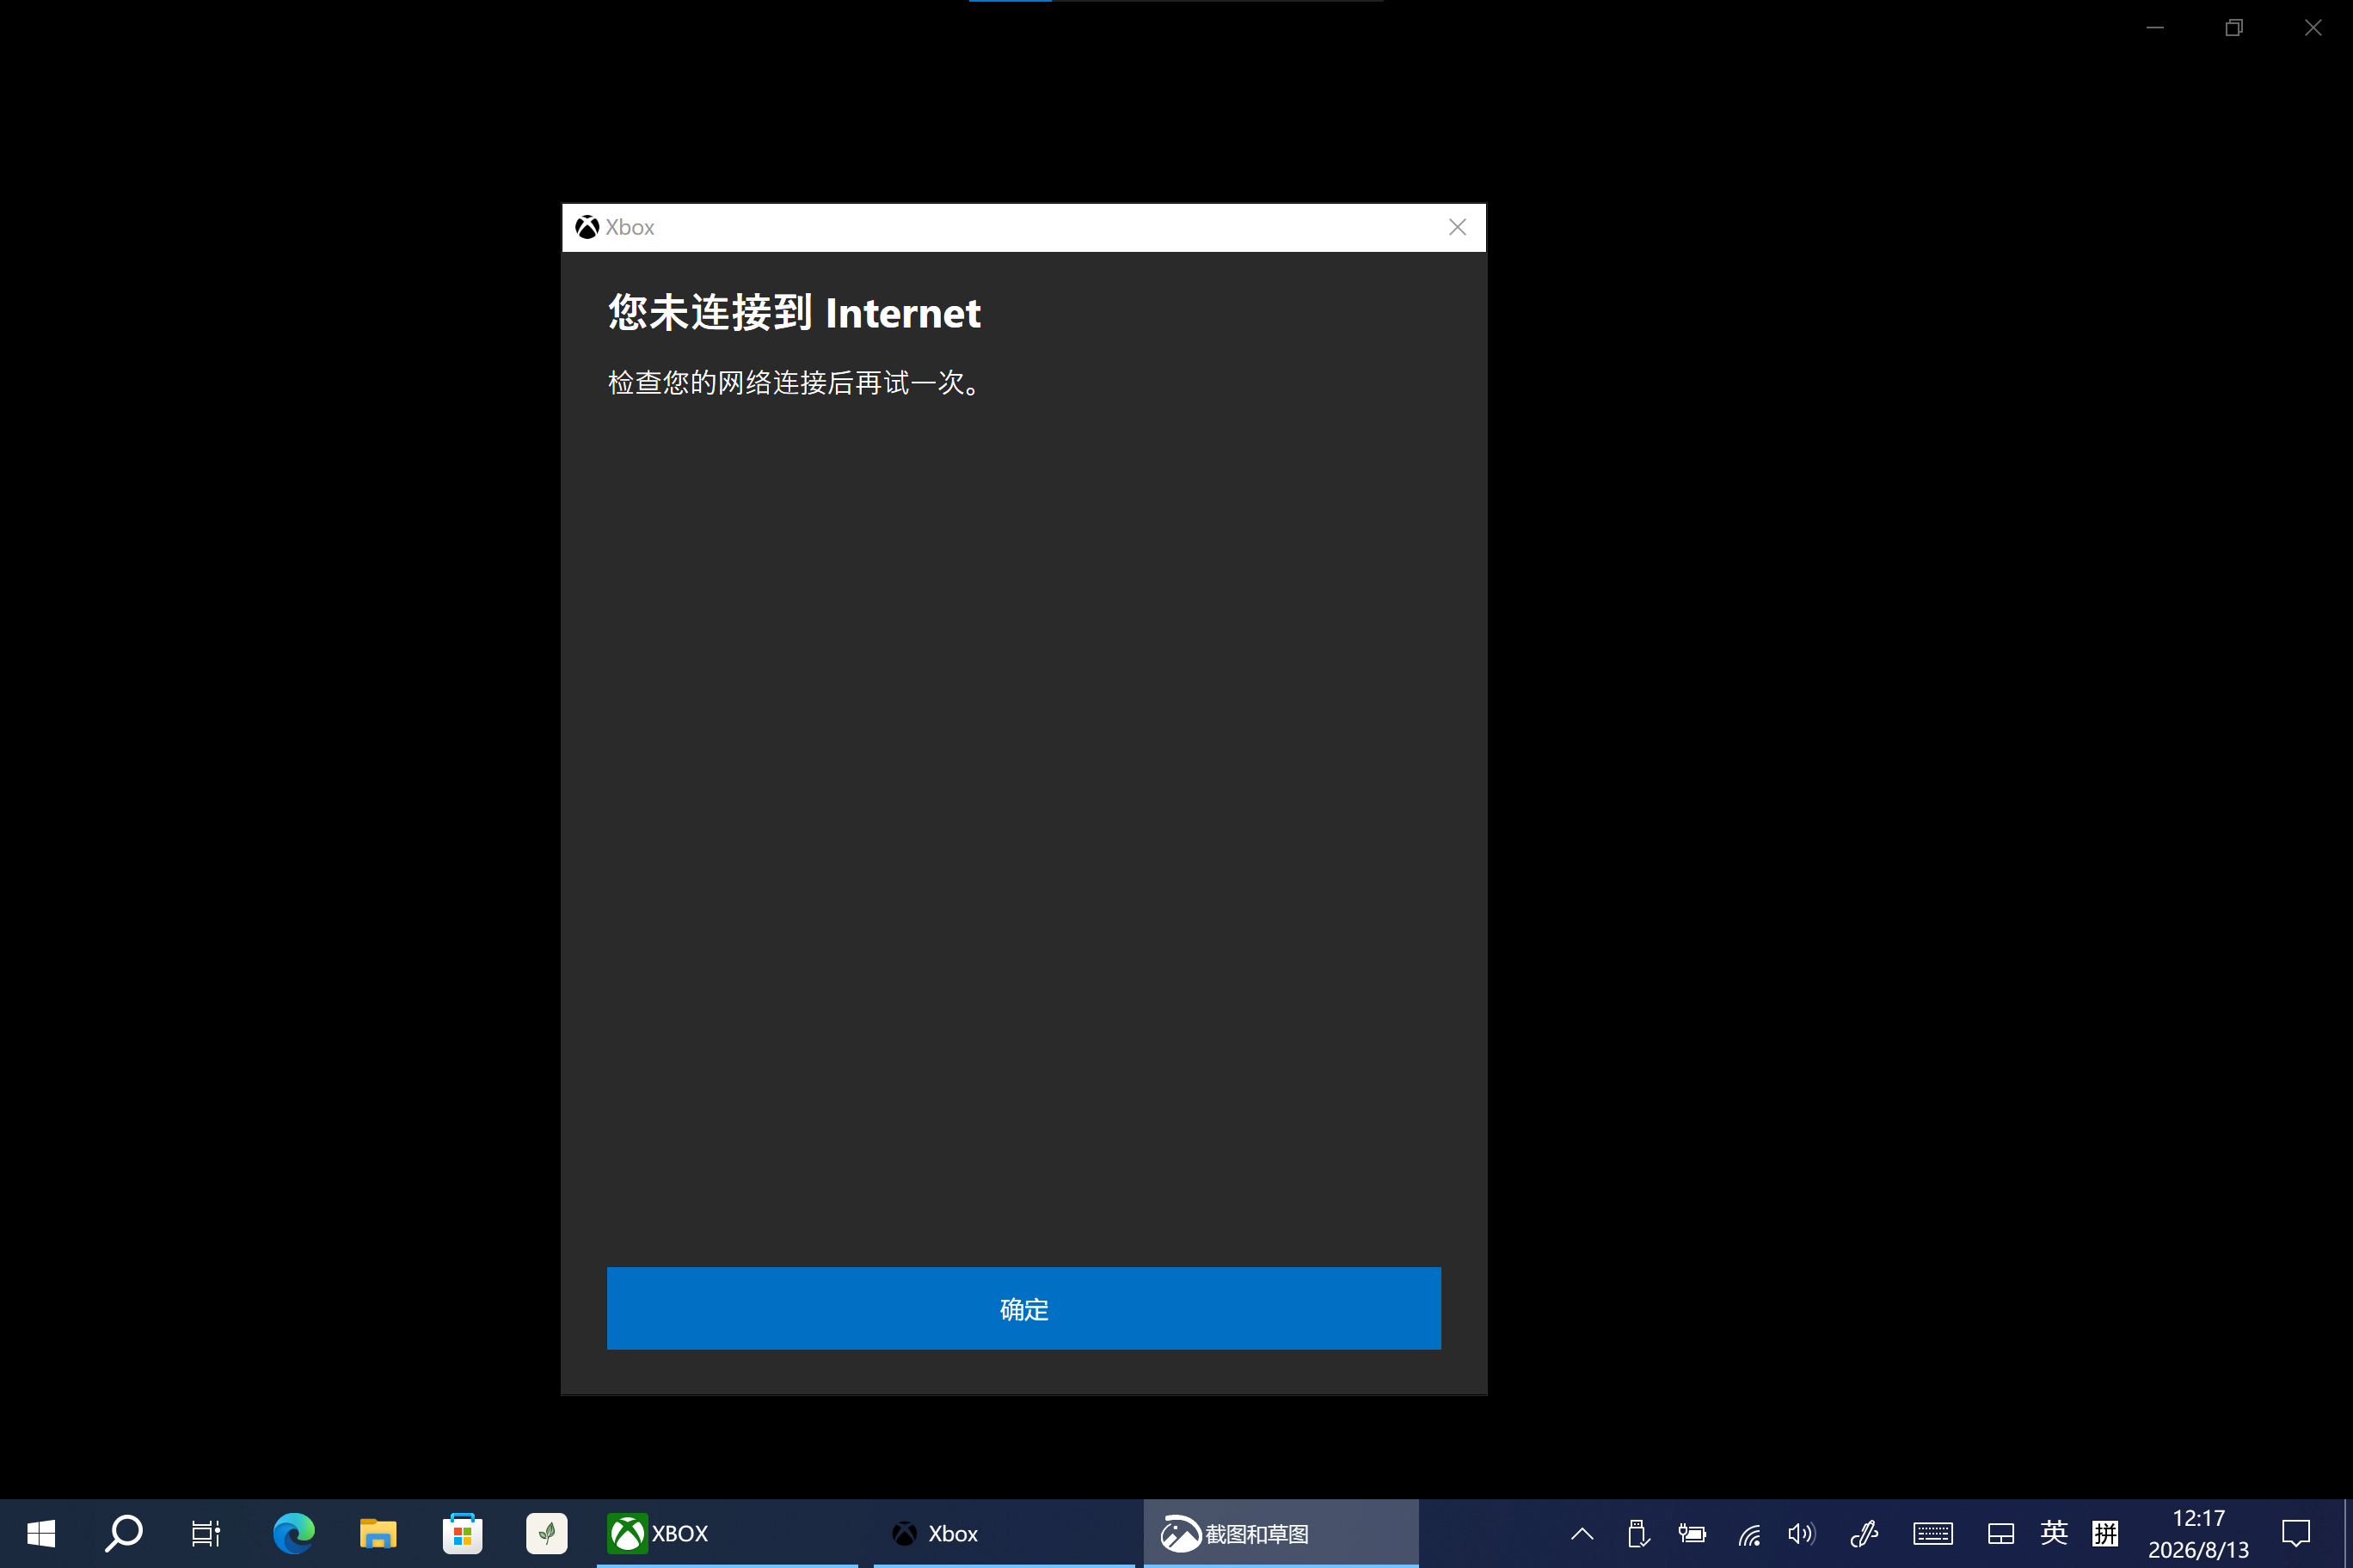The height and width of the screenshot is (1568, 2353).
Task: Show hidden system tray icons
Action: click(x=1582, y=1533)
